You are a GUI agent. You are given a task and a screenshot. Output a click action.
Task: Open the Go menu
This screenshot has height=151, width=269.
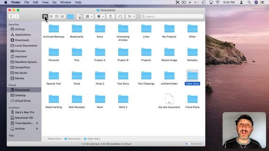tap(54, 3)
